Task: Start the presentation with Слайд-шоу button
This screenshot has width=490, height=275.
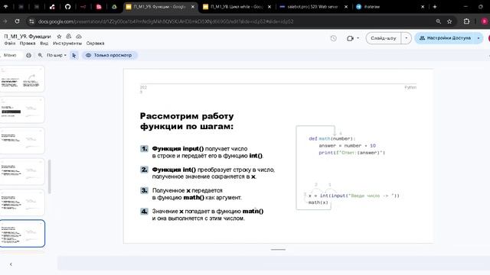Action: pyautogui.click(x=384, y=38)
